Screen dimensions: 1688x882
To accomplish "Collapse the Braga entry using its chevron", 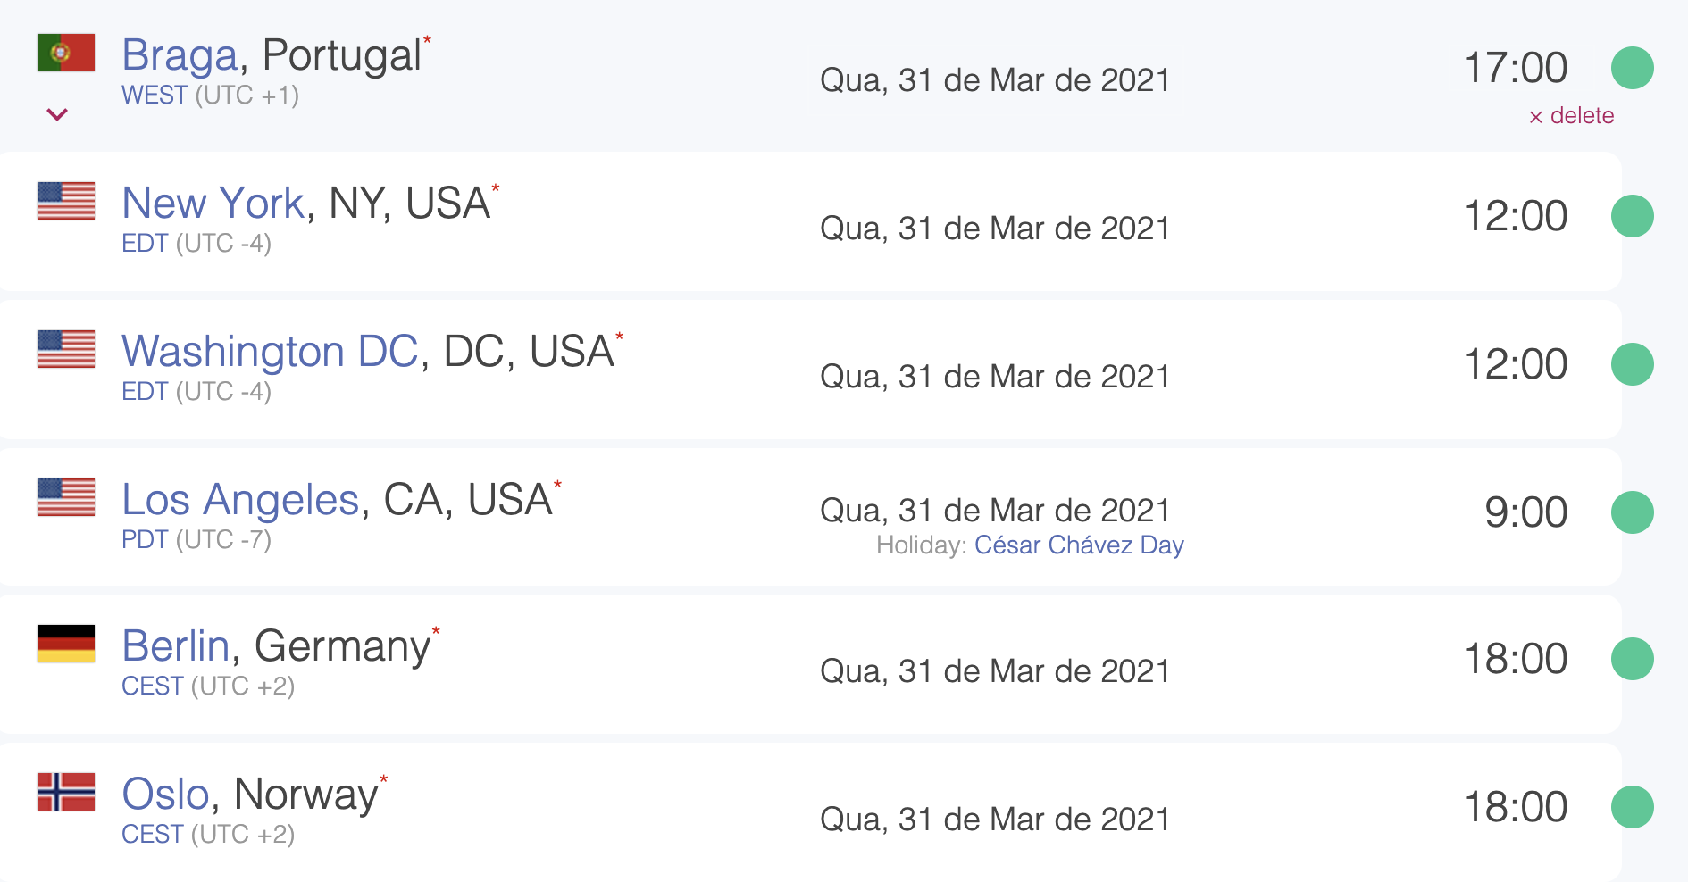I will 56,114.
